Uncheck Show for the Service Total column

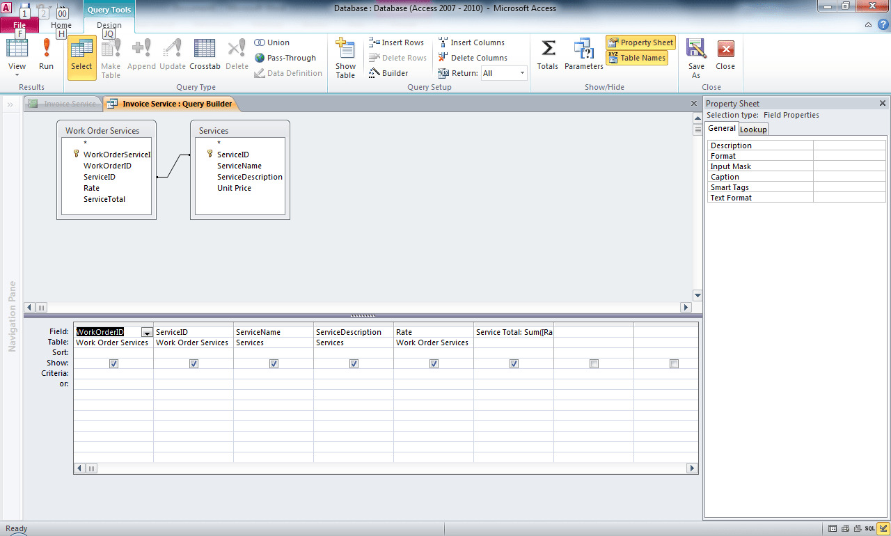coord(514,363)
